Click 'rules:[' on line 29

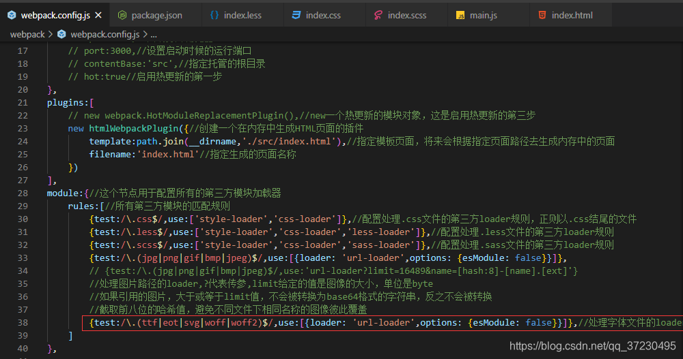86,206
